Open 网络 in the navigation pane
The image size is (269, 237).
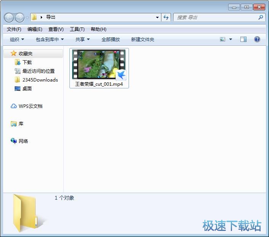tap(23, 141)
